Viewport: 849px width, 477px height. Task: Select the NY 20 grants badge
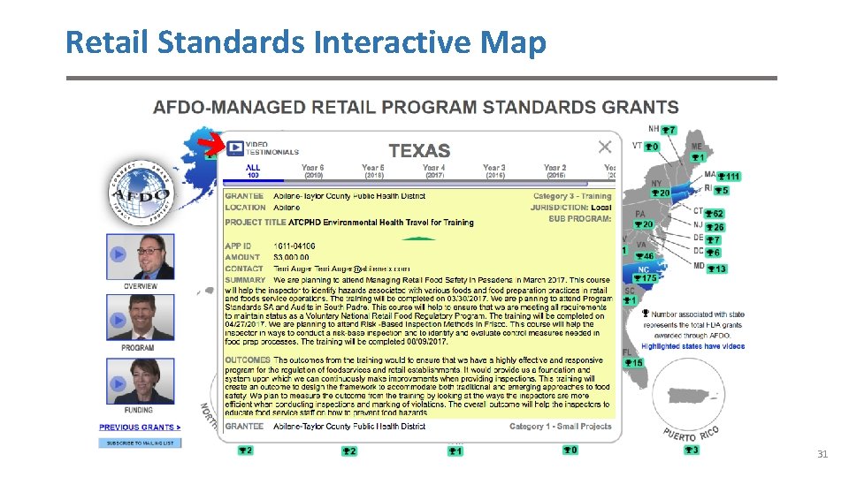(x=661, y=193)
